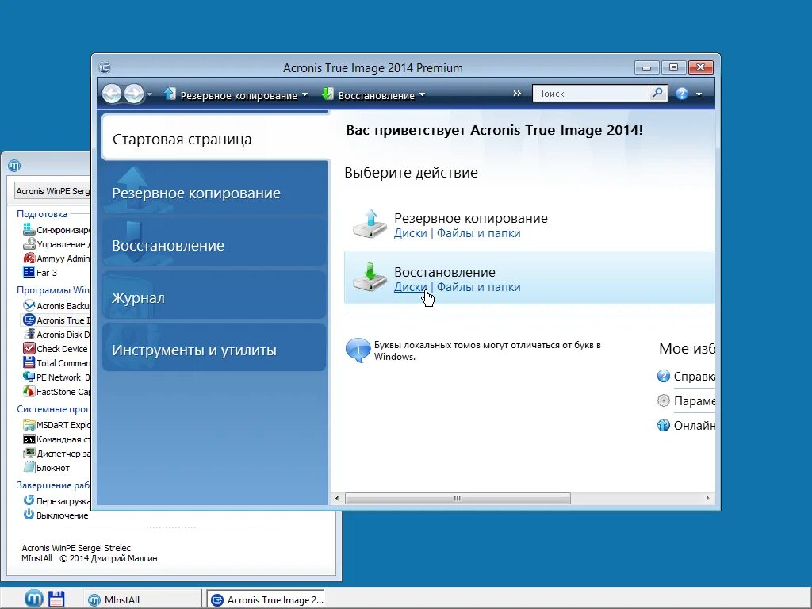Viewport: 812px width, 609px height.
Task: Expand the toolbar overflow chevrons
Action: point(517,94)
